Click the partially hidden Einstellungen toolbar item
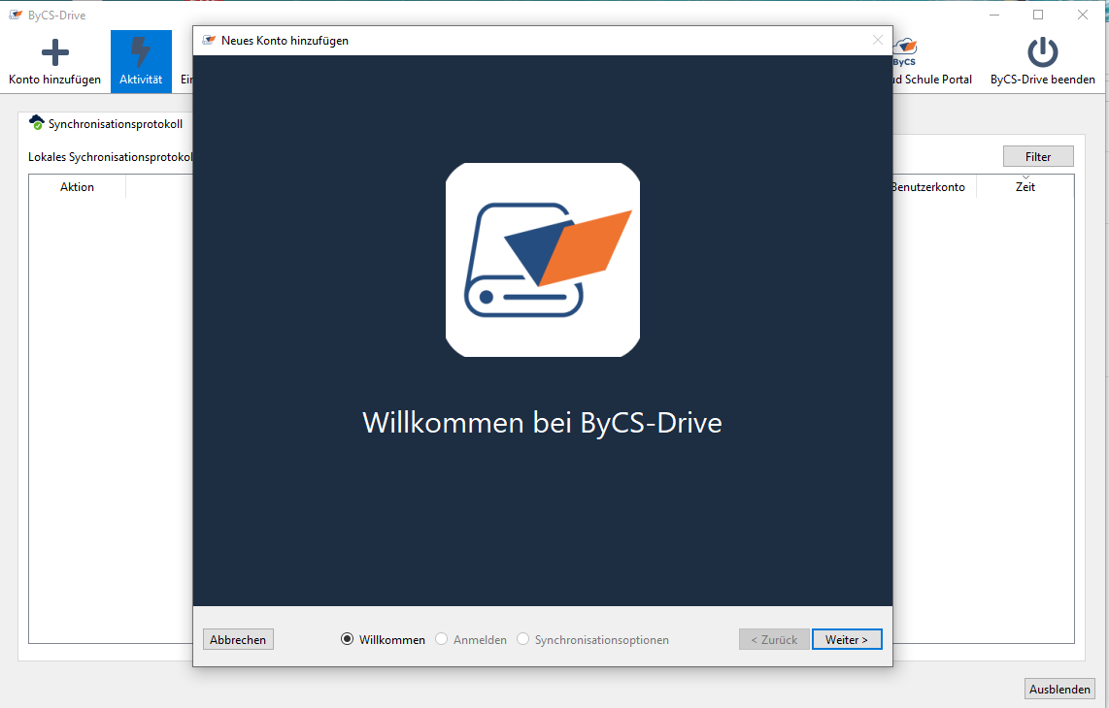The image size is (1109, 708). pyautogui.click(x=184, y=80)
